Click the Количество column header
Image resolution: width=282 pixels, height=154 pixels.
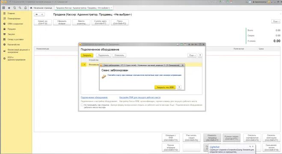[239, 49]
